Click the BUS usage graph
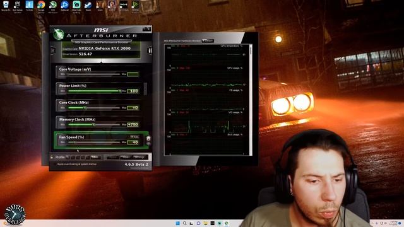Viewport: 404px width, 227px height. tap(206, 144)
